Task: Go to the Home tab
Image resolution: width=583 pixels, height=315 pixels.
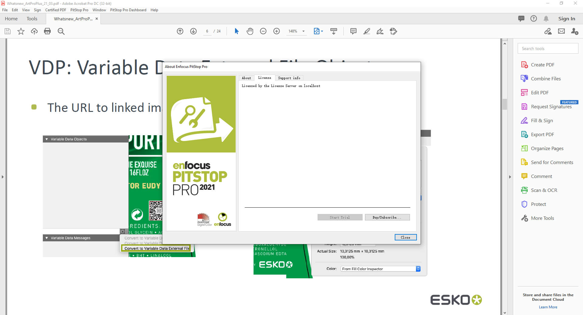Action: (x=11, y=18)
